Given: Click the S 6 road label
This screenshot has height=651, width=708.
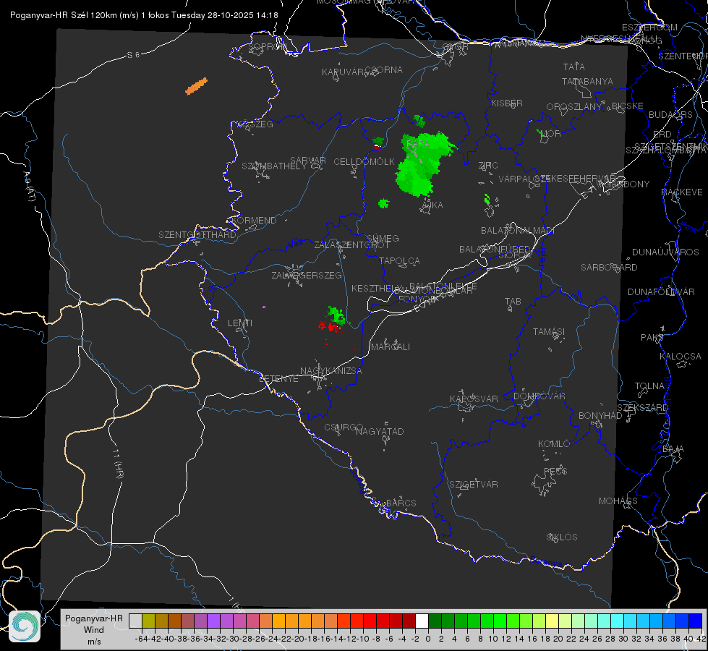Looking at the screenshot, I should coord(133,55).
